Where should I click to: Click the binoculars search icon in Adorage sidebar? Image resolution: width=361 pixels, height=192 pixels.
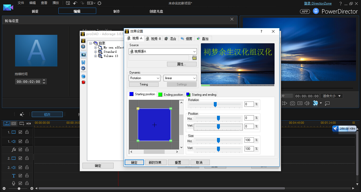point(83,63)
